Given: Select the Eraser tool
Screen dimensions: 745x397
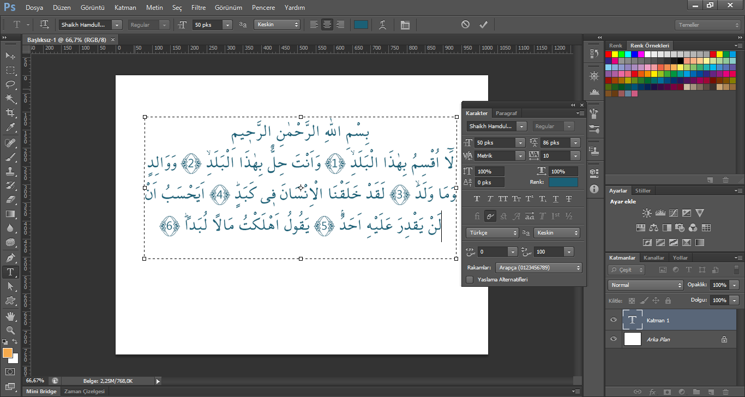Looking at the screenshot, I should point(10,200).
